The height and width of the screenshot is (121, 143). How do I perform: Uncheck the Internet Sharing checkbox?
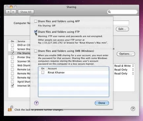pyautogui.click(x=13, y=86)
